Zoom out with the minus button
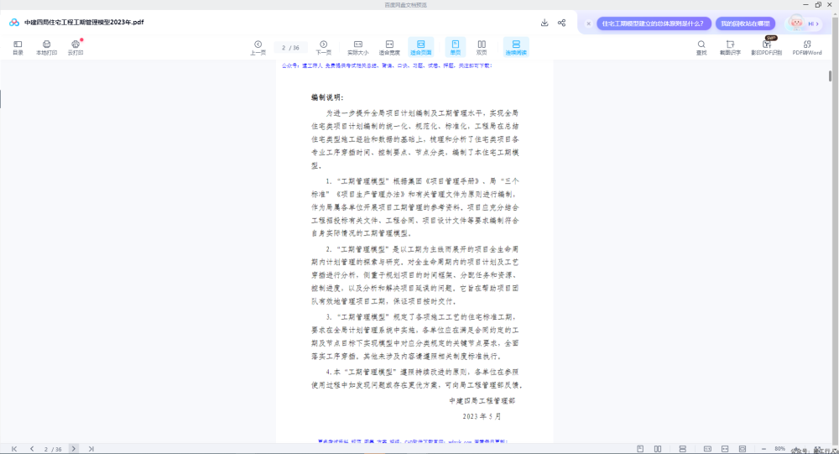839x454 pixels. pos(763,449)
